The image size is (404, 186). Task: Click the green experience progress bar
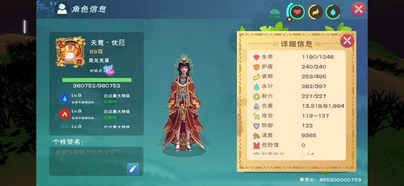tap(97, 80)
